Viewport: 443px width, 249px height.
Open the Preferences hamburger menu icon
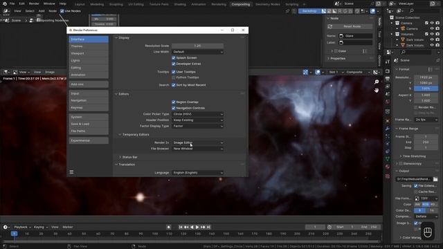[71, 172]
